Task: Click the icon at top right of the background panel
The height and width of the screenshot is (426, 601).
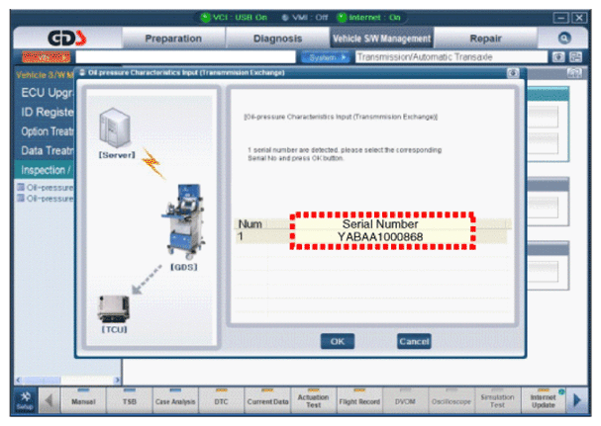Action: [x=574, y=73]
